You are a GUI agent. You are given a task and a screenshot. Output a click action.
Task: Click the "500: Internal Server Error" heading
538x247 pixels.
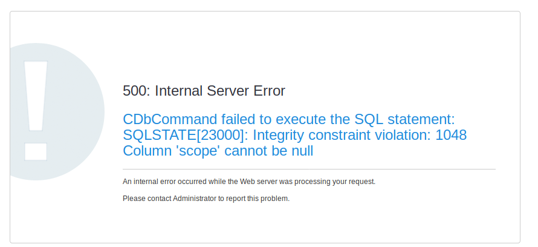pos(204,91)
